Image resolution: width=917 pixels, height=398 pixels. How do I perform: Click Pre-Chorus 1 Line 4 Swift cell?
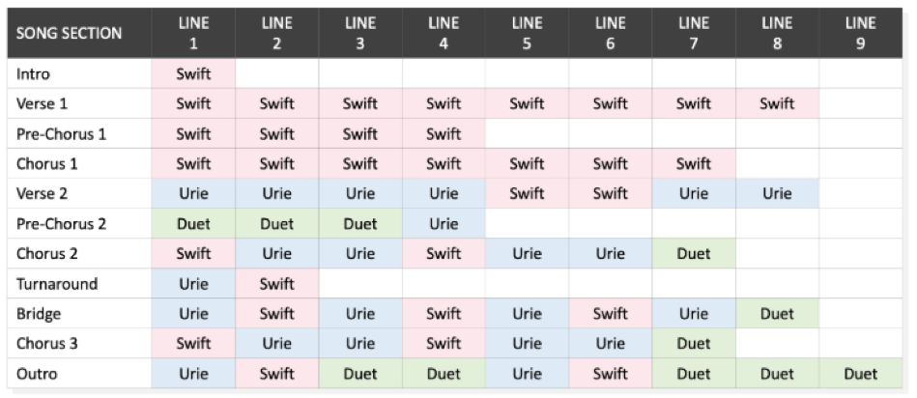click(444, 134)
